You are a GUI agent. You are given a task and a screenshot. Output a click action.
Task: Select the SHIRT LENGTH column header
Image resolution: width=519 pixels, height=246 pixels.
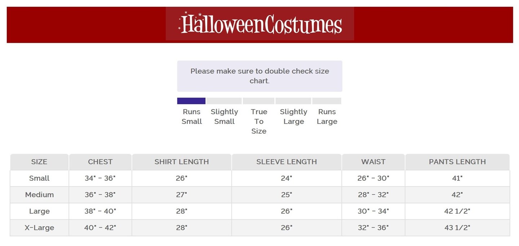(x=182, y=162)
